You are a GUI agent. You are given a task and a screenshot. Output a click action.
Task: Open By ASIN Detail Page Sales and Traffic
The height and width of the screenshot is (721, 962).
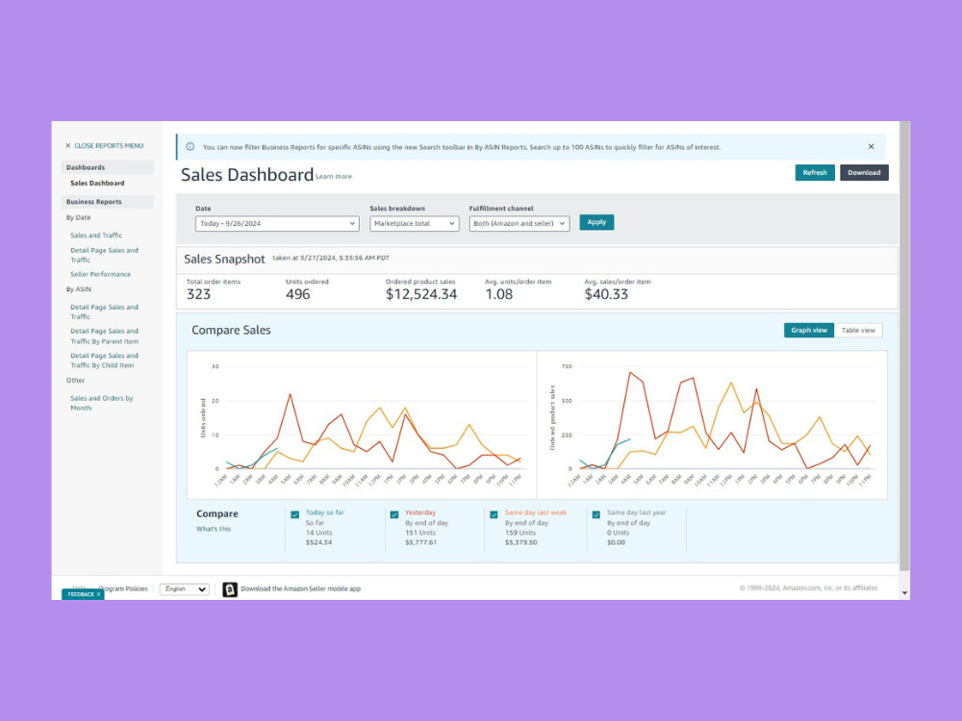coord(104,312)
